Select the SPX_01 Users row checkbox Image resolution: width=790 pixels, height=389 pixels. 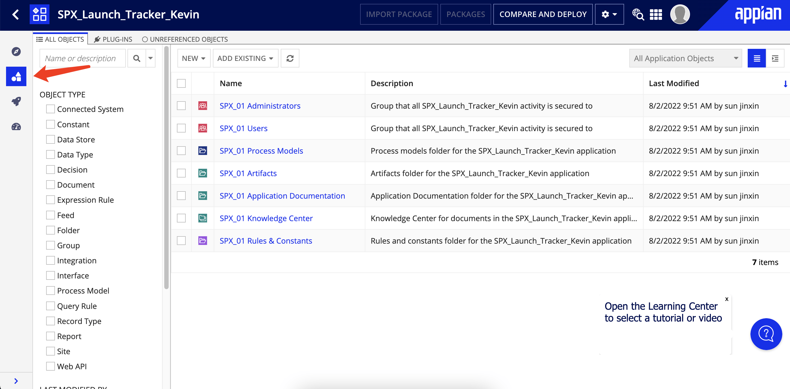coord(181,128)
